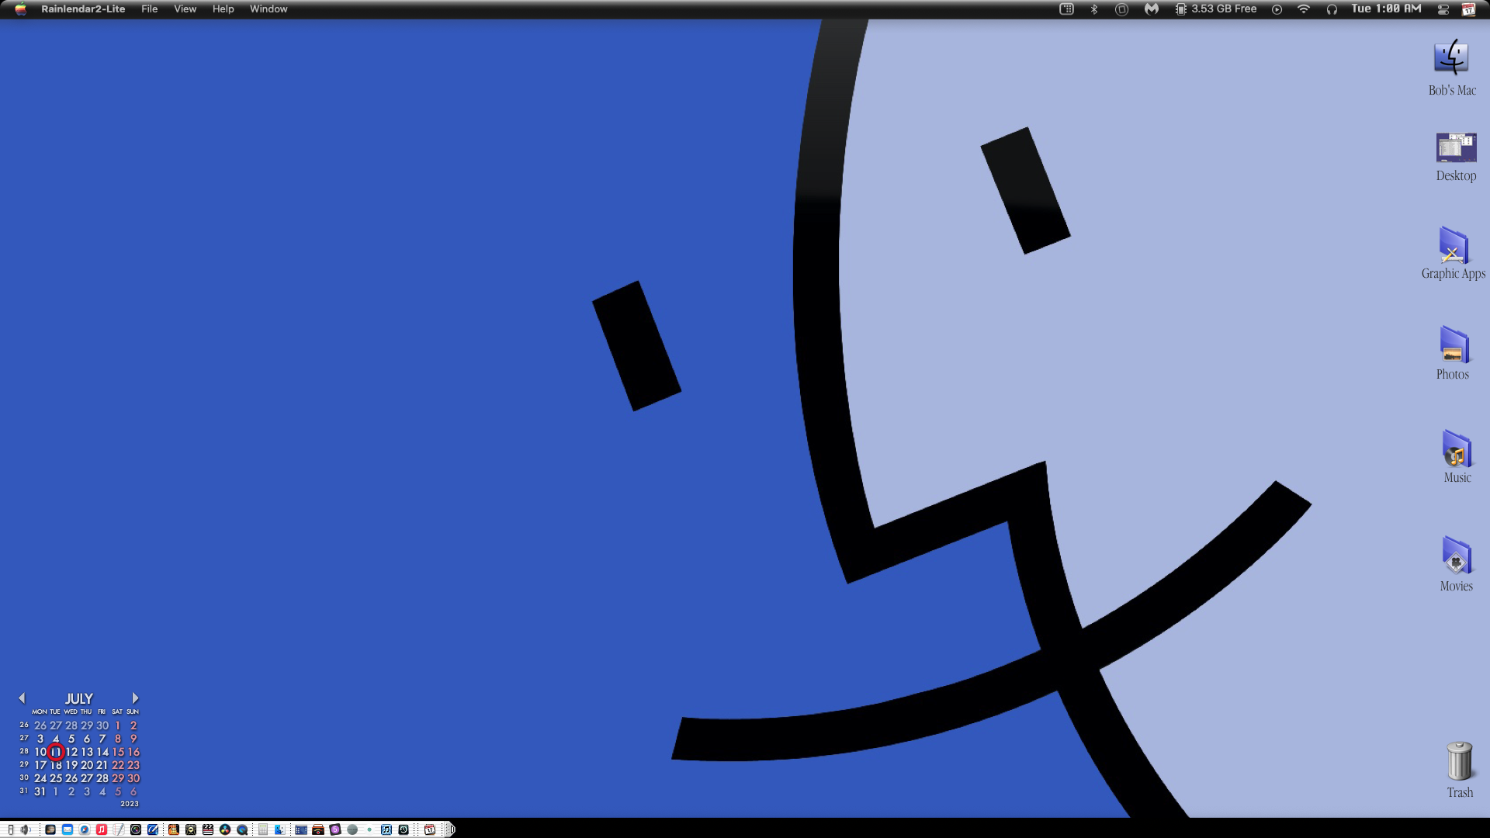Collapse the control strip end tab
This screenshot has height=838, width=1490.
[451, 829]
